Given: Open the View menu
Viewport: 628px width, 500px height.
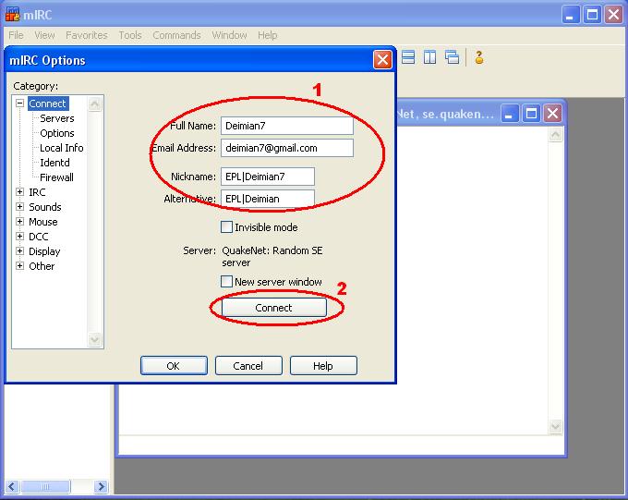Looking at the screenshot, I should click(x=44, y=35).
